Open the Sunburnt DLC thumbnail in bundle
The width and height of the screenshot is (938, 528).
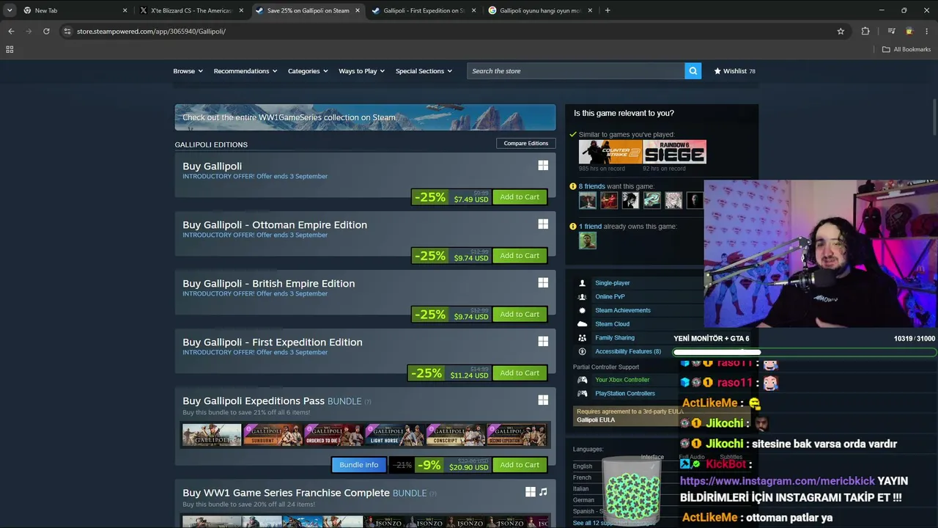(x=273, y=435)
